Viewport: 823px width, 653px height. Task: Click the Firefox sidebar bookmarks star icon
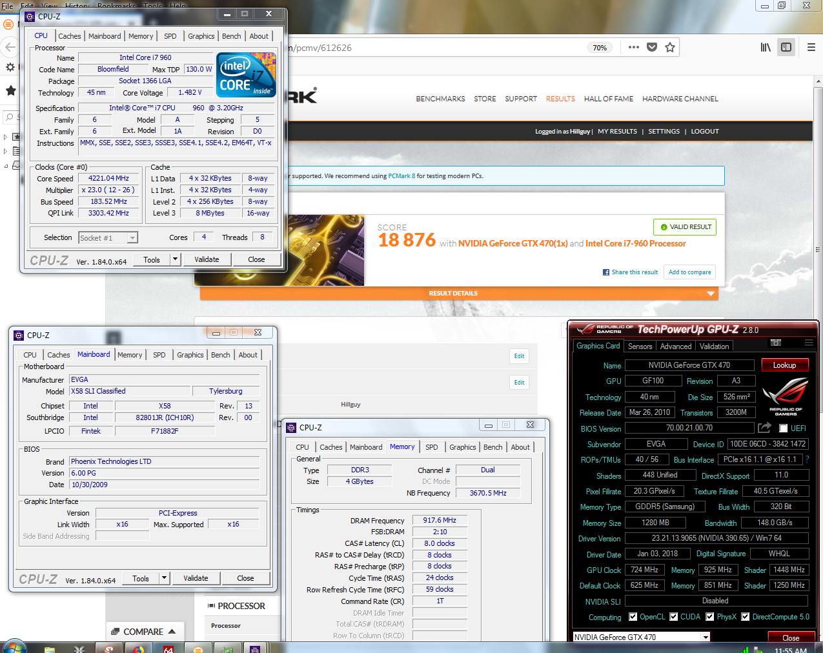coord(10,90)
